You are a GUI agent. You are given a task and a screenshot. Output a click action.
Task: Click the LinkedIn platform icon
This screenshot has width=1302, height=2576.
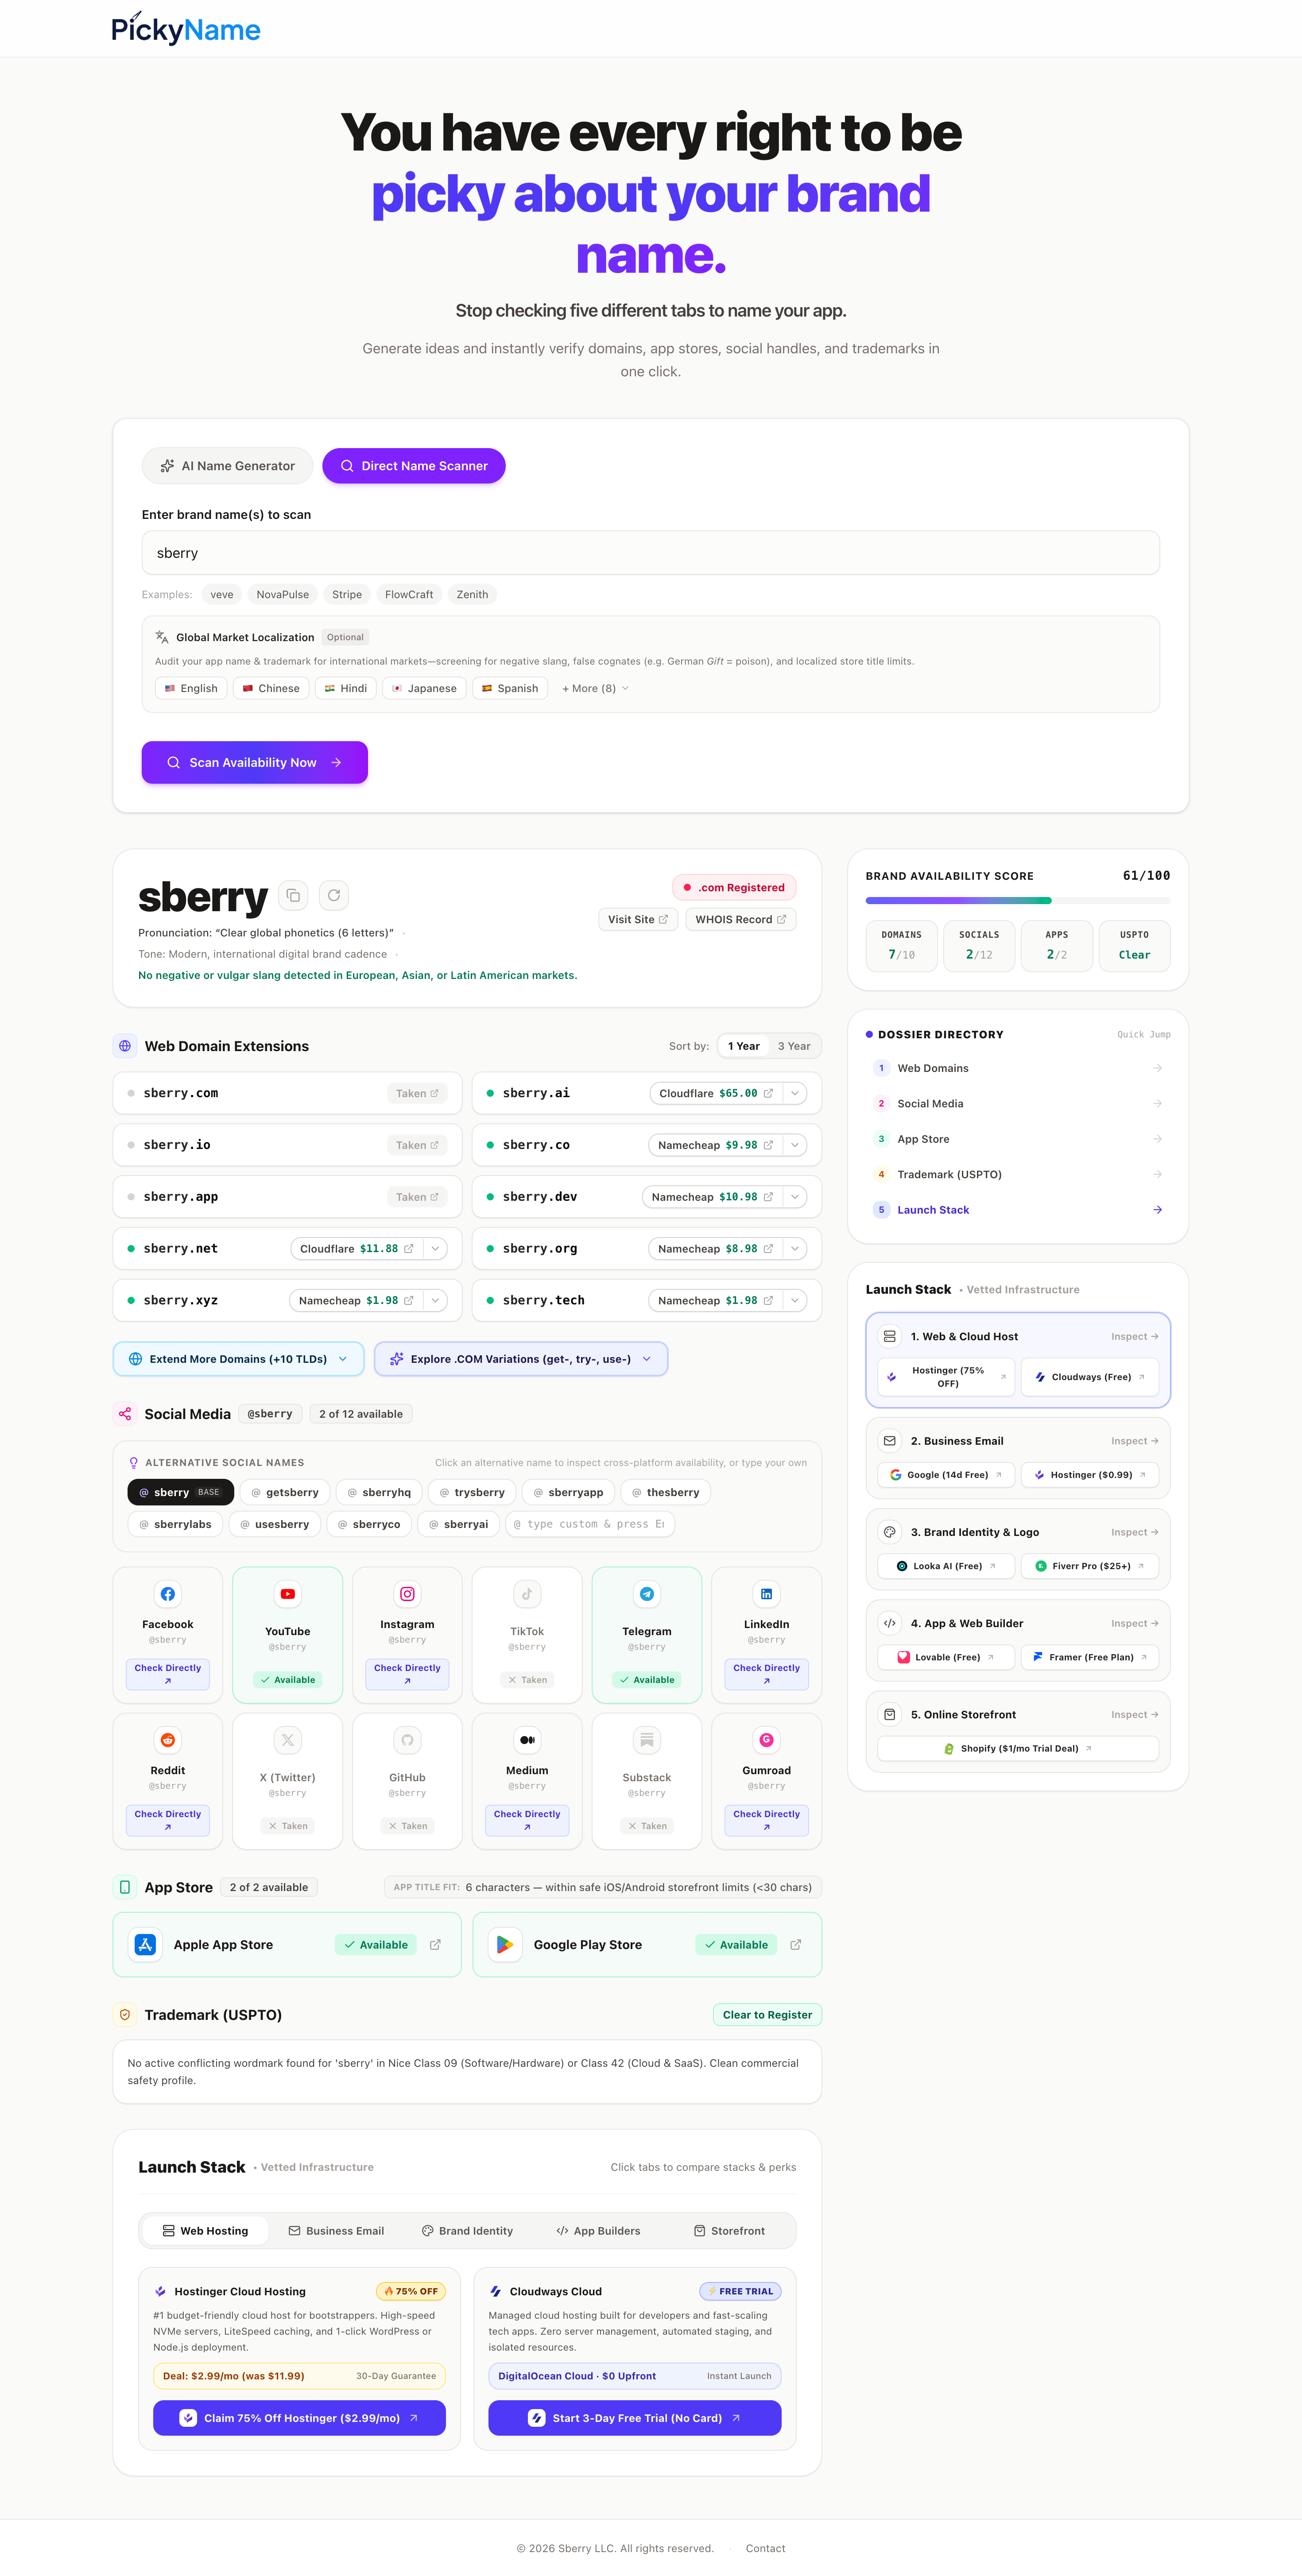[x=766, y=1594]
